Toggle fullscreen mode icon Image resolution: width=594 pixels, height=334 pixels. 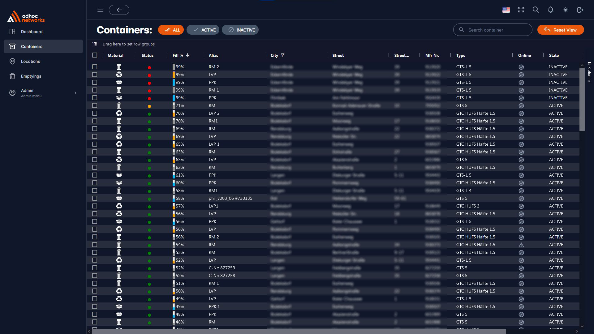pyautogui.click(x=521, y=10)
